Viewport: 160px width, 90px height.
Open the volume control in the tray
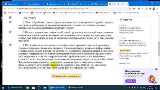[x=141, y=88]
